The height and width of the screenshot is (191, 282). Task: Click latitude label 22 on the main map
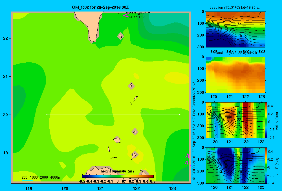pyautogui.click(x=6, y=38)
